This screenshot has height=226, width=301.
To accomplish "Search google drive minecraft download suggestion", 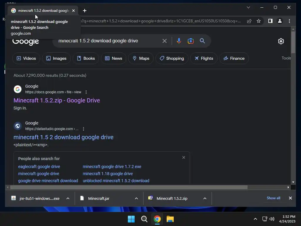I will (48, 181).
